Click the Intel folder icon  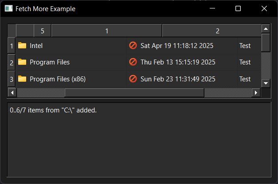click(22, 45)
